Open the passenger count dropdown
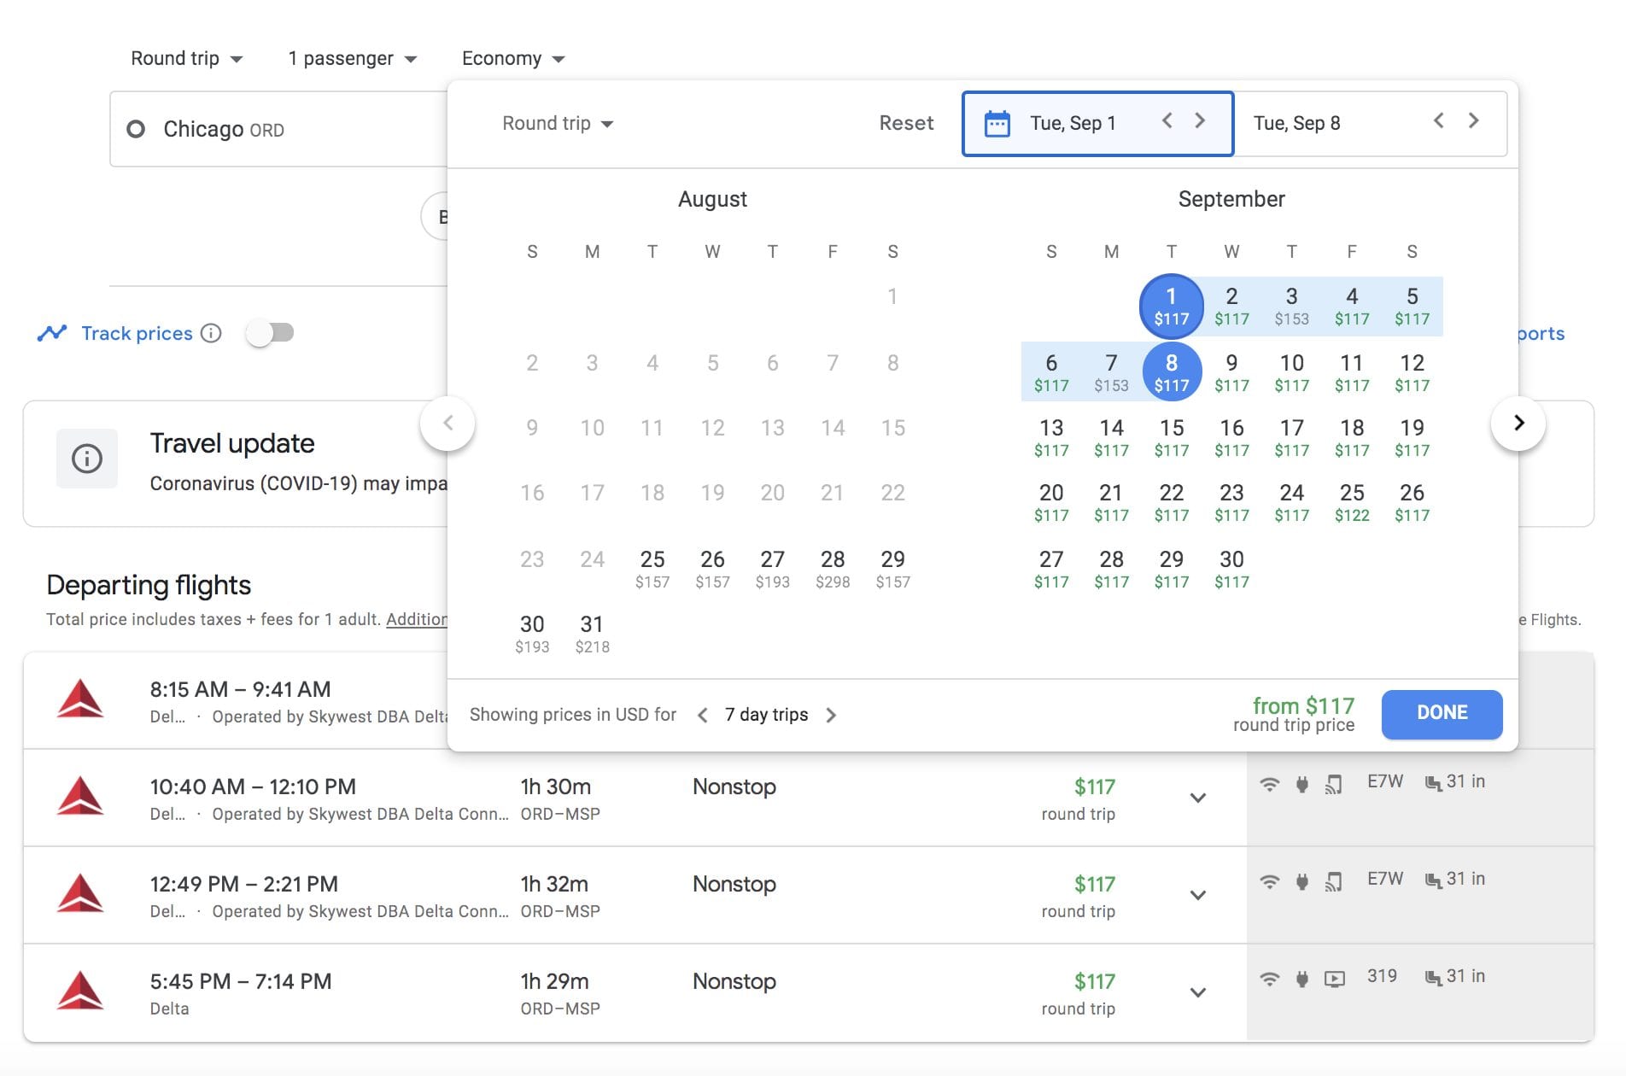Viewport: 1626px width, 1076px height. [352, 59]
